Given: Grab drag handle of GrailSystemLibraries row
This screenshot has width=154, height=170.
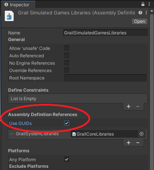Looking at the screenshot, I should coord(12,134).
